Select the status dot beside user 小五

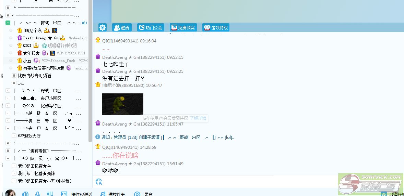pos(11,61)
